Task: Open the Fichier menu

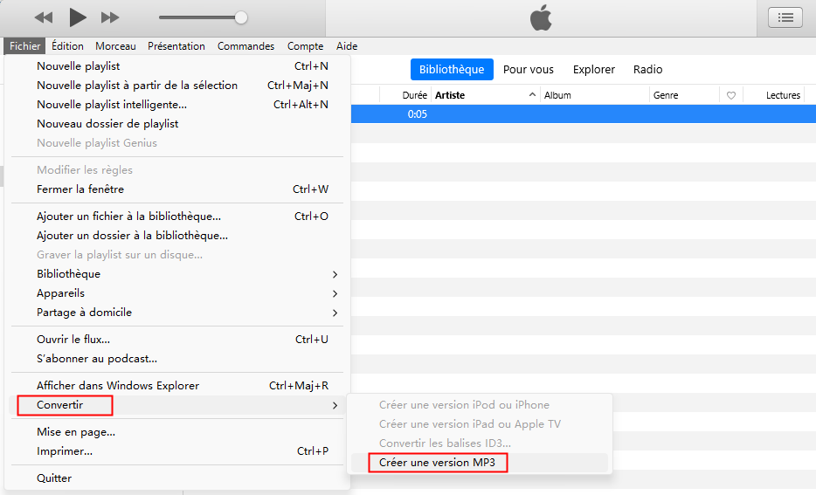Action: pos(24,45)
